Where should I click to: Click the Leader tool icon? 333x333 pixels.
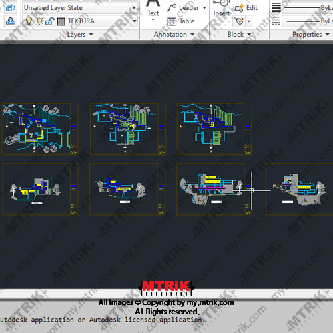click(x=172, y=8)
